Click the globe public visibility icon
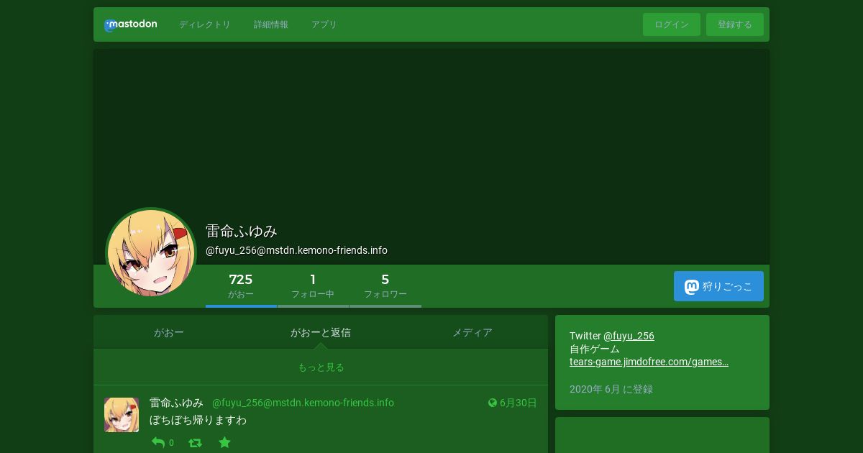The width and height of the screenshot is (863, 453). (493, 403)
